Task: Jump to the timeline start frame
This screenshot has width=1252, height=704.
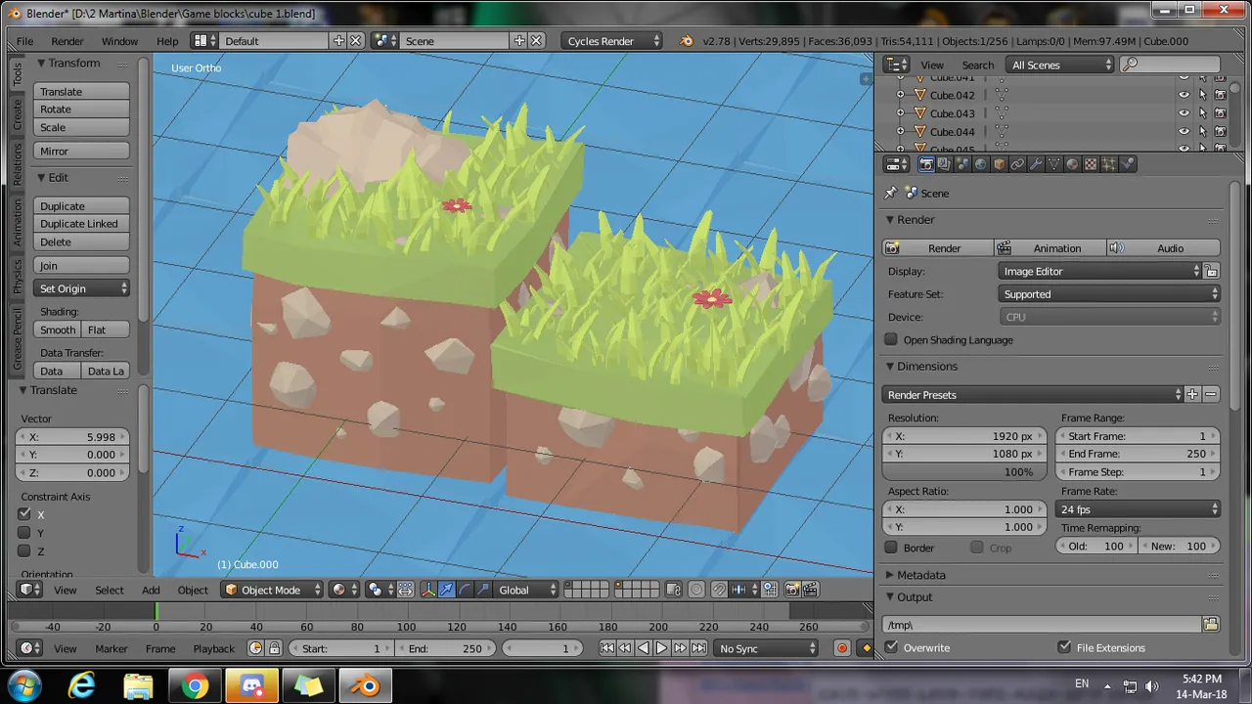Action: tap(607, 648)
